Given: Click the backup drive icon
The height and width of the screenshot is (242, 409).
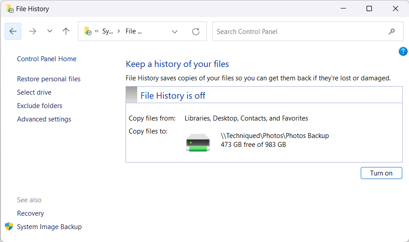Looking at the screenshot, I should (198, 142).
